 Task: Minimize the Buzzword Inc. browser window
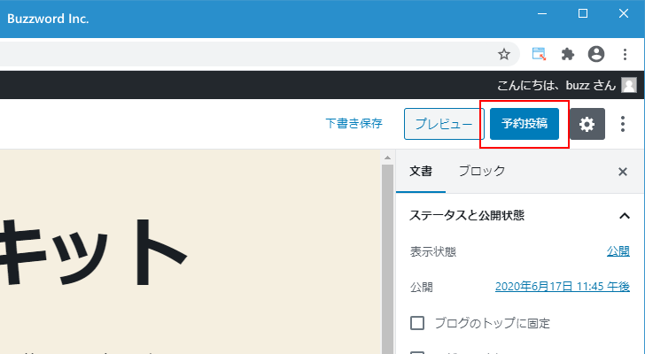click(542, 13)
